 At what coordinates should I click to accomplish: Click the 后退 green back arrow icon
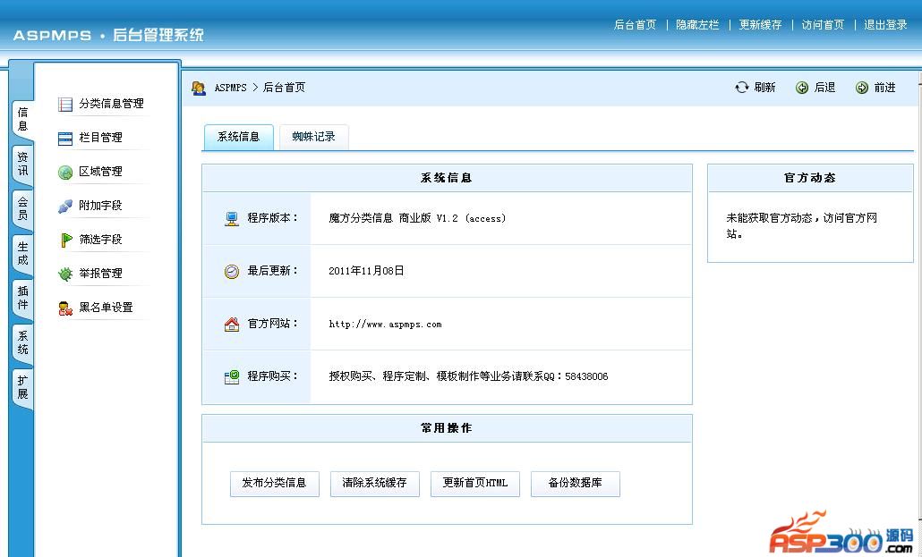(x=802, y=88)
